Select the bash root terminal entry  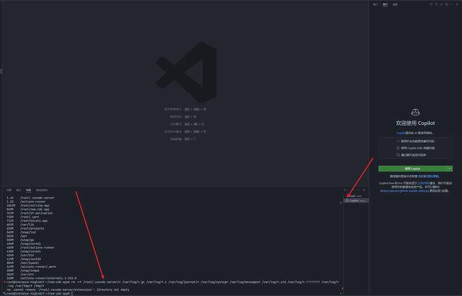[356, 196]
